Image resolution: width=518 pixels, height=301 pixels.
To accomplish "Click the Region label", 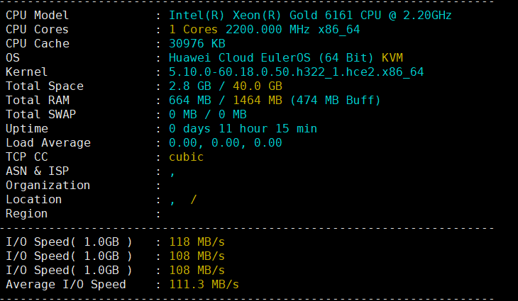I will click(x=26, y=214).
